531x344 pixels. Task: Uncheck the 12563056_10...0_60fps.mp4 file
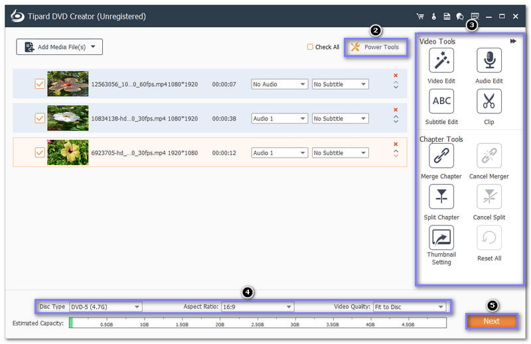click(40, 84)
